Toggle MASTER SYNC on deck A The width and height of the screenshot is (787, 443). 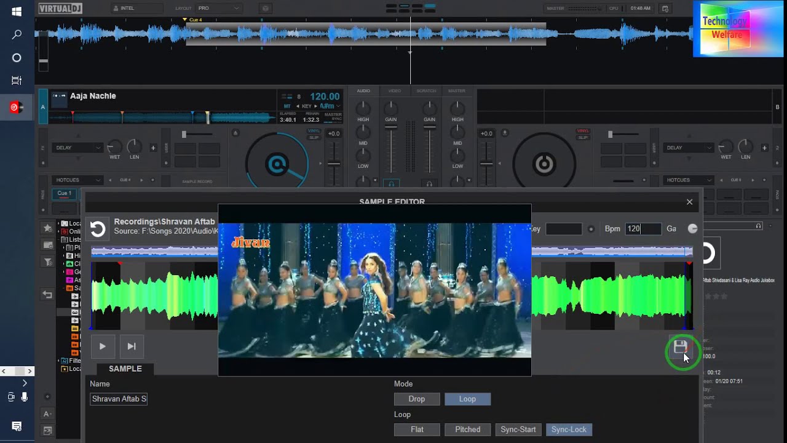333,117
